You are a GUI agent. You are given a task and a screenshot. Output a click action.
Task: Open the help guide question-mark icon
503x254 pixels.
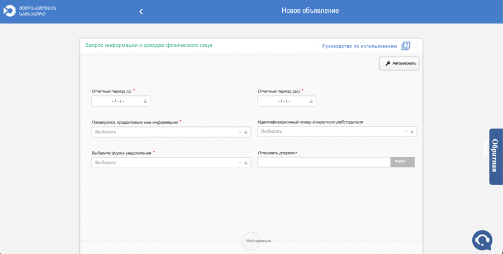pos(406,46)
